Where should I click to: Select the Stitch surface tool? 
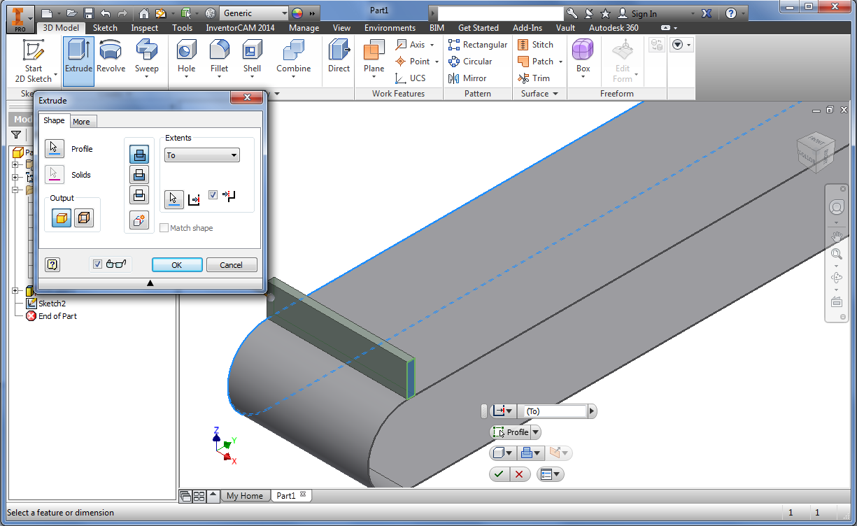[535, 45]
